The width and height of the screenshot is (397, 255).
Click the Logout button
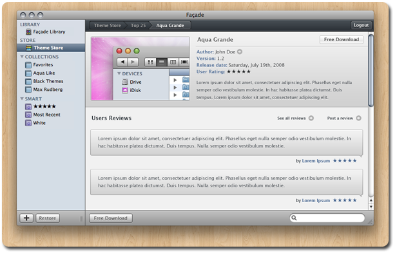point(361,25)
